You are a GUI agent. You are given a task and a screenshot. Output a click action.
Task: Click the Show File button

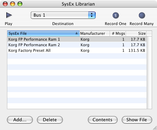pos(137,120)
